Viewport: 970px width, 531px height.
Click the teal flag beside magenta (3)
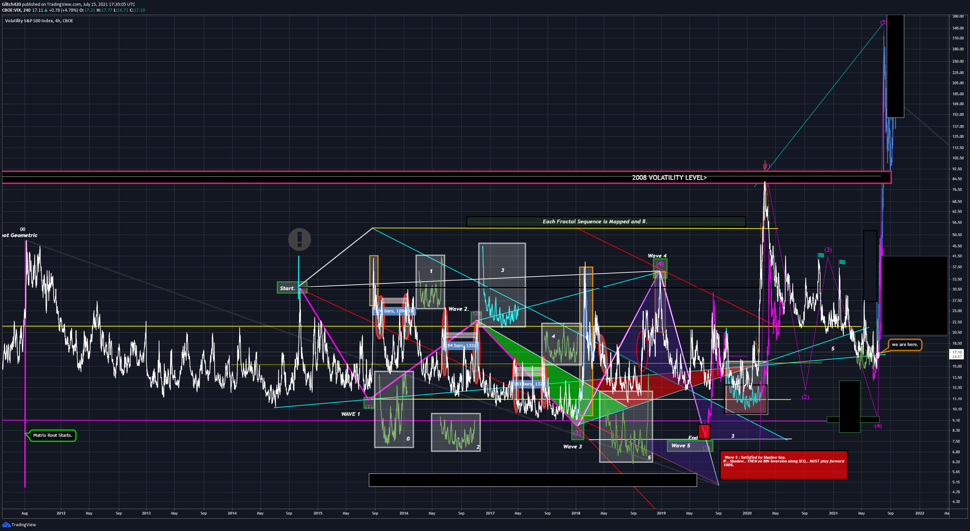pos(821,255)
